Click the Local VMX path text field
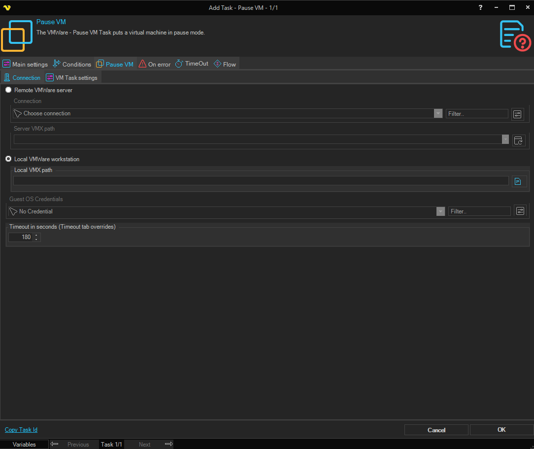 point(261,181)
